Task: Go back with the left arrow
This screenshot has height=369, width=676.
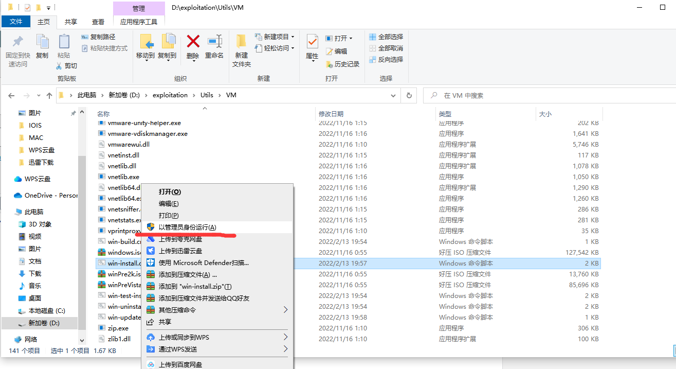Action: [x=11, y=96]
